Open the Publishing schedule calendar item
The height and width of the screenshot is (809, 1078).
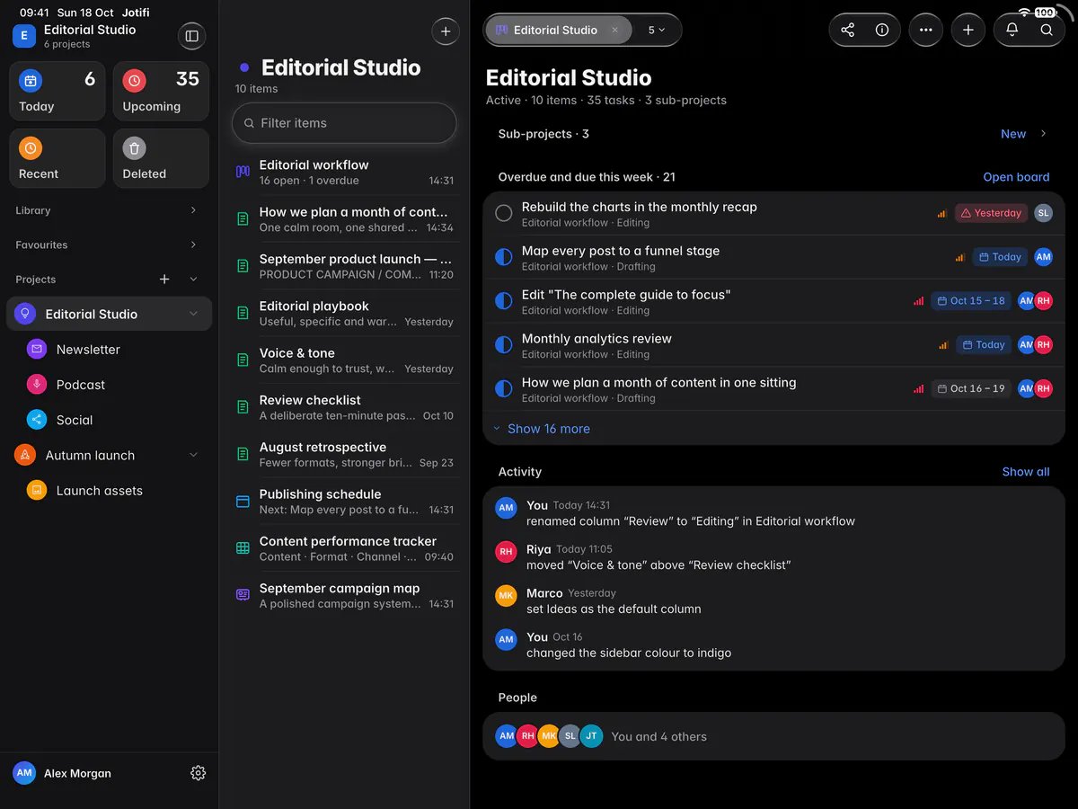click(x=345, y=502)
